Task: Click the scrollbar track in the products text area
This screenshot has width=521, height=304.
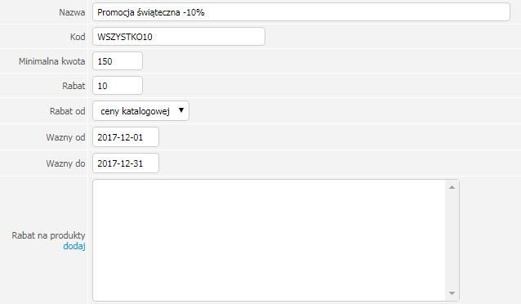Action: [x=452, y=240]
